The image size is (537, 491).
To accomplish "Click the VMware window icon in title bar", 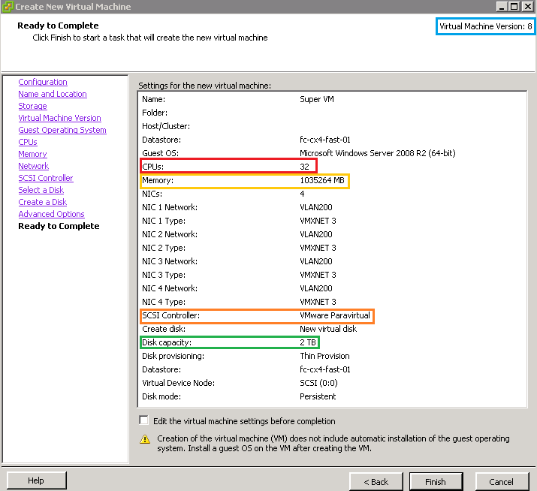I will click(x=8, y=7).
